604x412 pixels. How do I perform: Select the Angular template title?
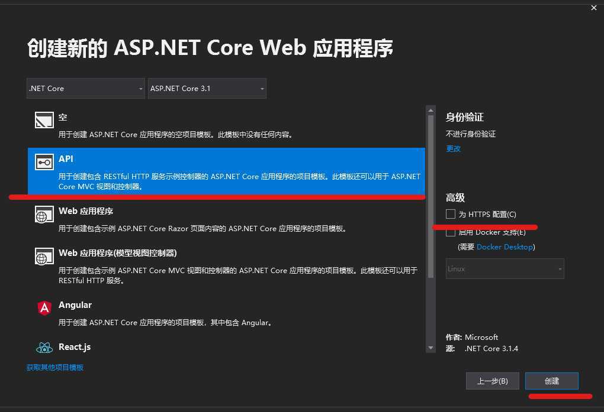coord(75,305)
